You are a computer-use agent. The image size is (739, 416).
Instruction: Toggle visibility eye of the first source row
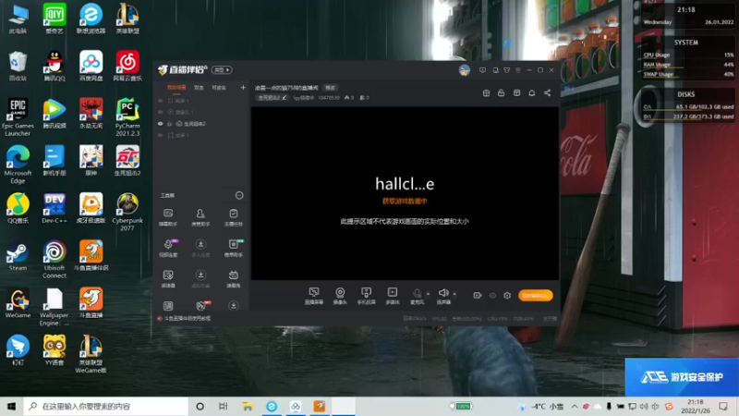point(160,101)
